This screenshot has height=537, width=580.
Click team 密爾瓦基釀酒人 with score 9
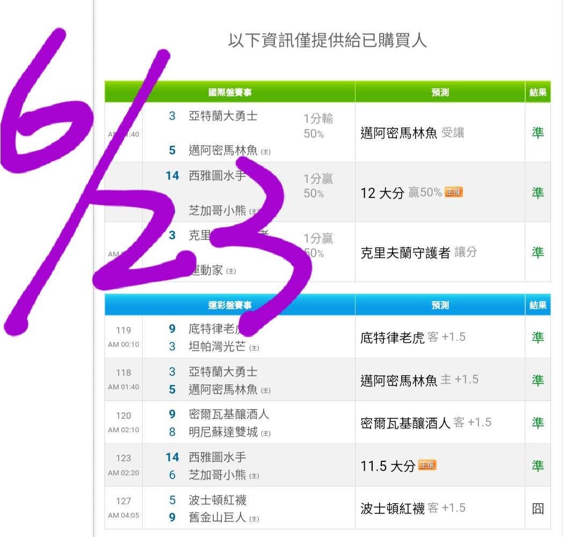tap(229, 414)
